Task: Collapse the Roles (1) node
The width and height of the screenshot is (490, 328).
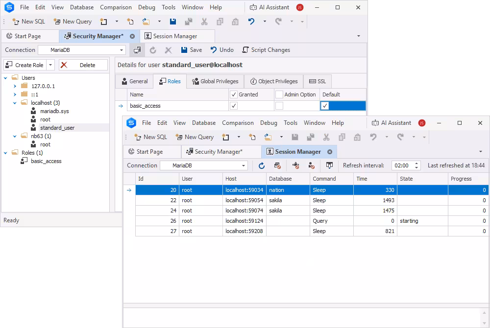Action: coord(5,153)
